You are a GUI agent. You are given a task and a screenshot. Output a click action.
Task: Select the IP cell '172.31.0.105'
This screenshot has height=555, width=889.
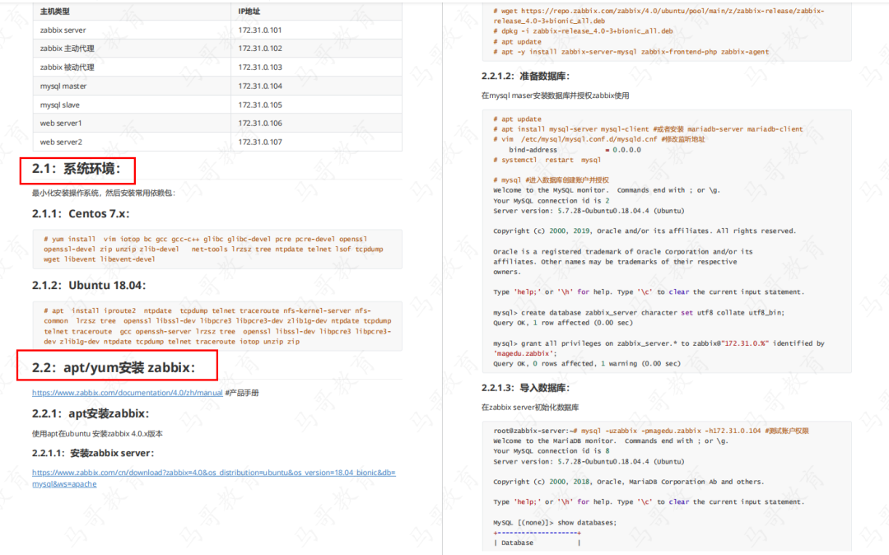pyautogui.click(x=316, y=105)
